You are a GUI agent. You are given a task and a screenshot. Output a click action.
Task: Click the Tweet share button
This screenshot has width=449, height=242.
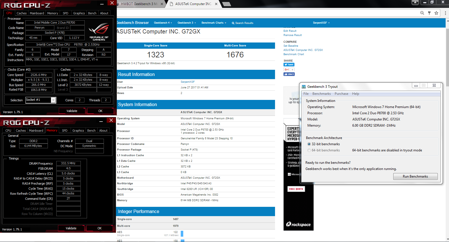point(289,65)
